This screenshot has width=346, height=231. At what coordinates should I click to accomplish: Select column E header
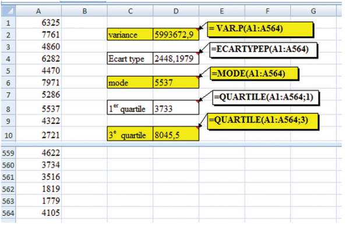pos(222,11)
